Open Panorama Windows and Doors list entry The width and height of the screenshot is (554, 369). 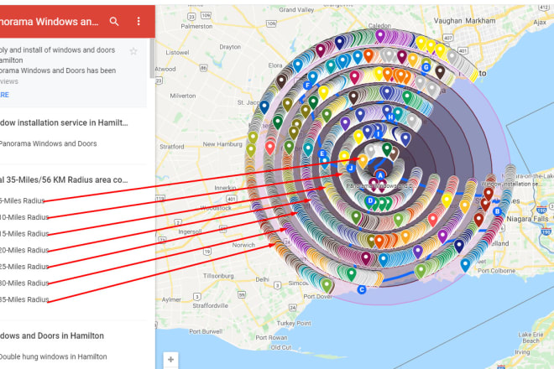48,143
